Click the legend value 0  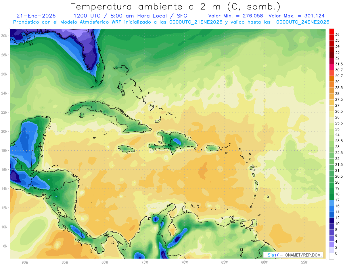[337, 253]
